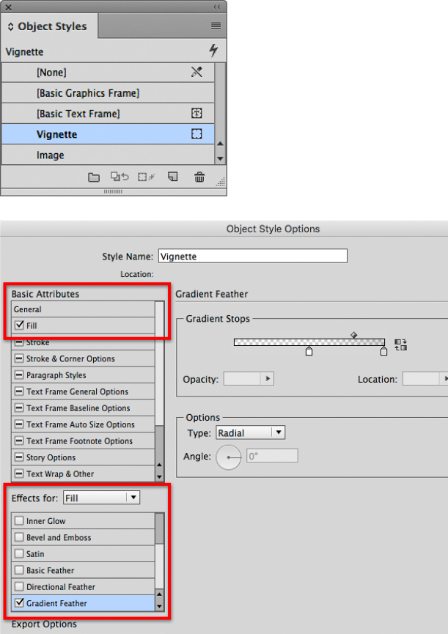Open the gradient Type dropdown

(x=250, y=433)
